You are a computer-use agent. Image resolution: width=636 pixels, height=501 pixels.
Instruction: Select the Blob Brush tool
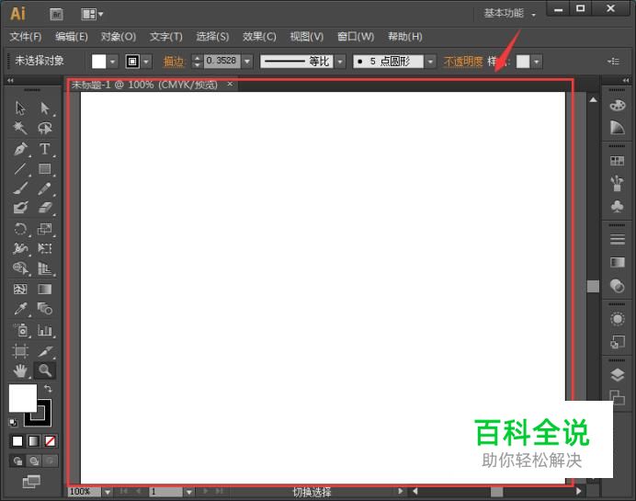click(x=20, y=208)
